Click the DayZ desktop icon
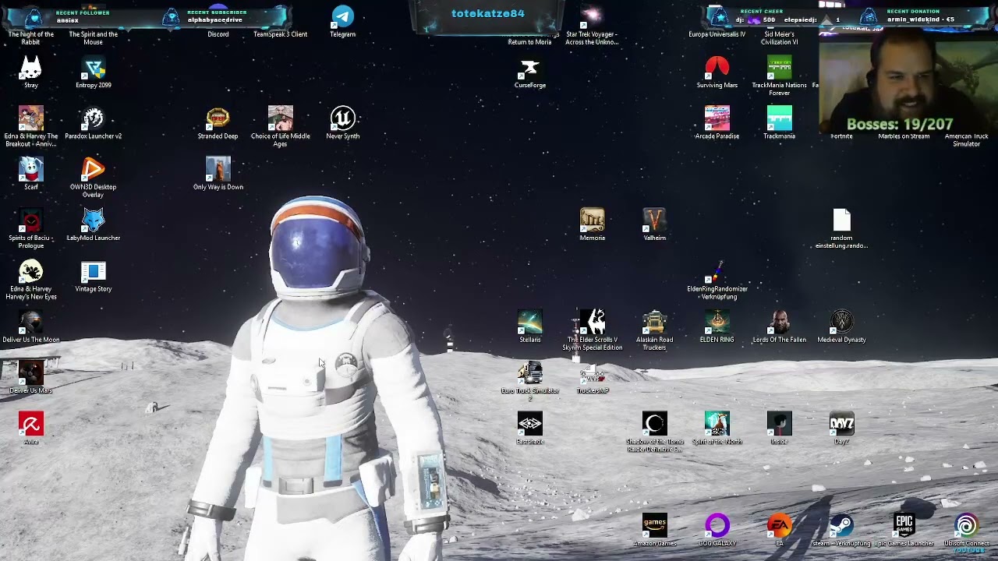The width and height of the screenshot is (998, 561). pyautogui.click(x=842, y=424)
